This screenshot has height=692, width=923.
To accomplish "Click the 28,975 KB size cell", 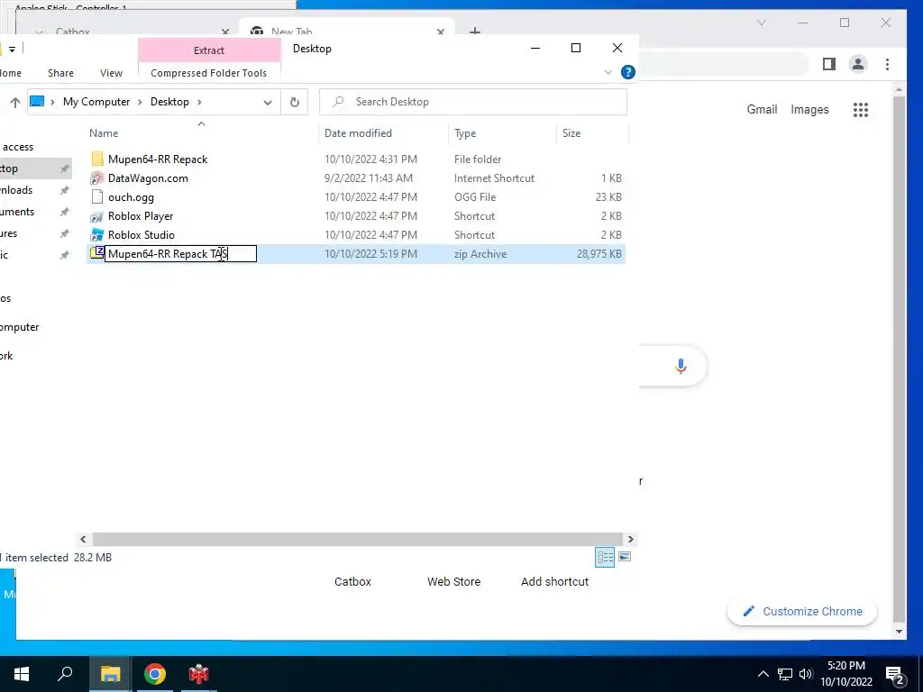I will pyautogui.click(x=599, y=253).
